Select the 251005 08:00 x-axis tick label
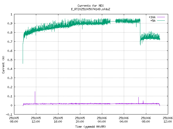The image size is (173, 129). pyautogui.click(x=14, y=119)
